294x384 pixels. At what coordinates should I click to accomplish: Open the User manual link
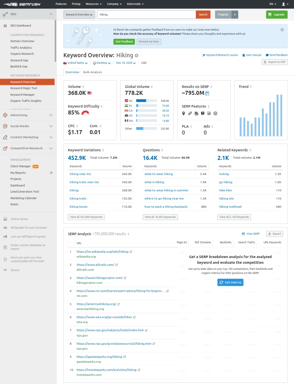point(252,55)
